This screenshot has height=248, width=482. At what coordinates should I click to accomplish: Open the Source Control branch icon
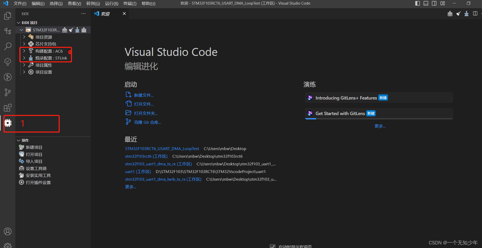[x=8, y=92]
